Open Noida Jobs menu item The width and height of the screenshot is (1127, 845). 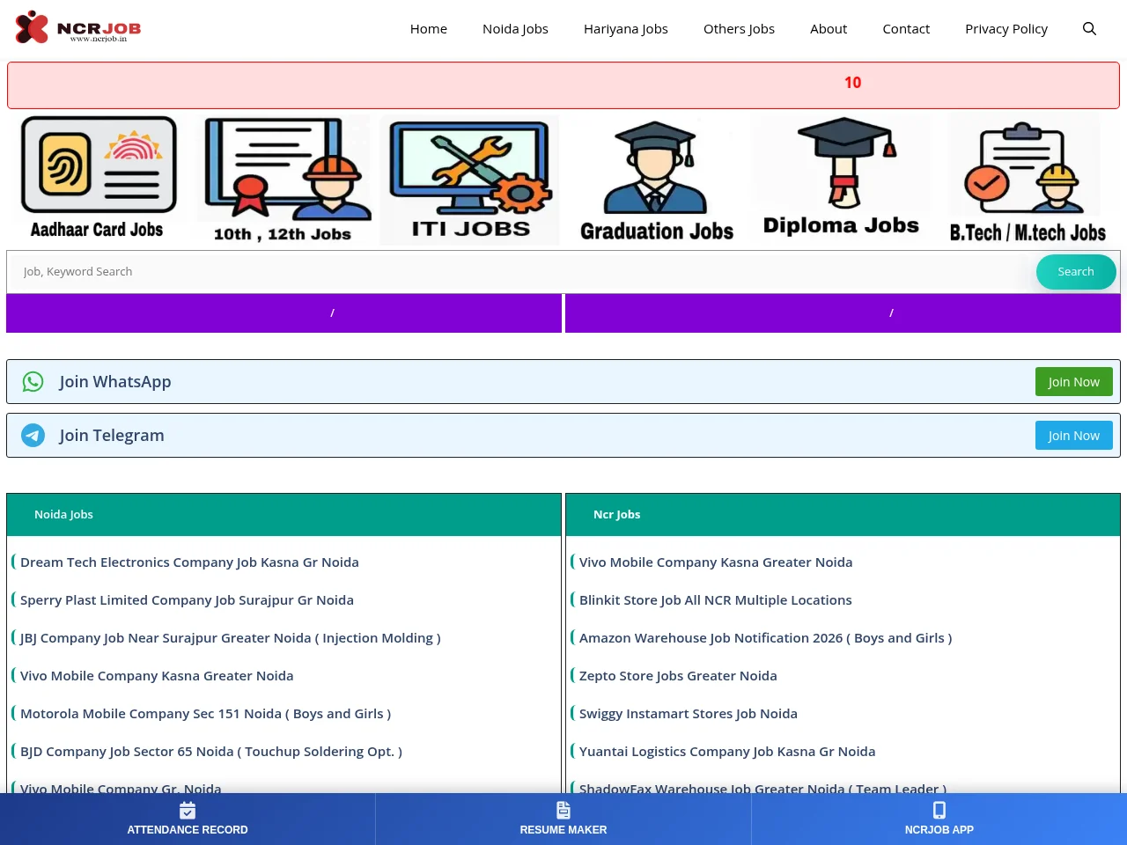[515, 28]
